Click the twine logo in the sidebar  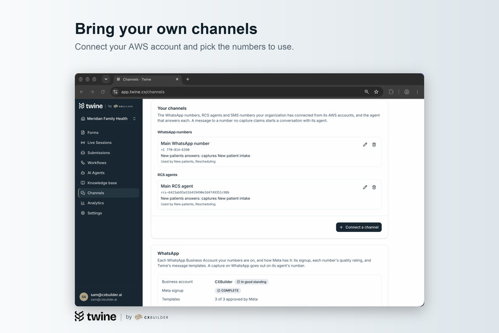pyautogui.click(x=91, y=106)
